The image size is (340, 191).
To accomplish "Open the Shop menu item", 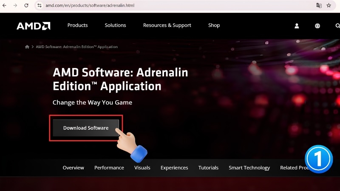I will 214,25.
